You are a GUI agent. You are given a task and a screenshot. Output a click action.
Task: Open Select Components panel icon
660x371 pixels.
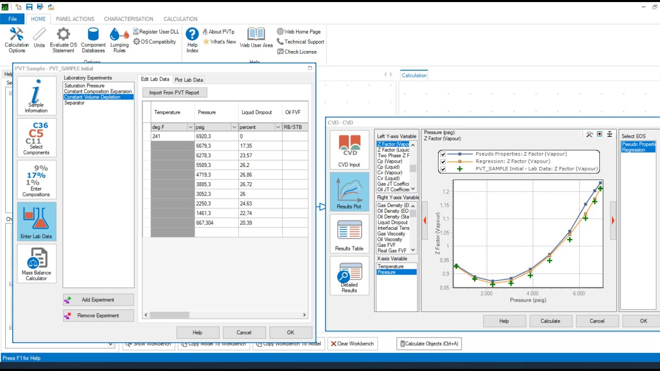[36, 138]
